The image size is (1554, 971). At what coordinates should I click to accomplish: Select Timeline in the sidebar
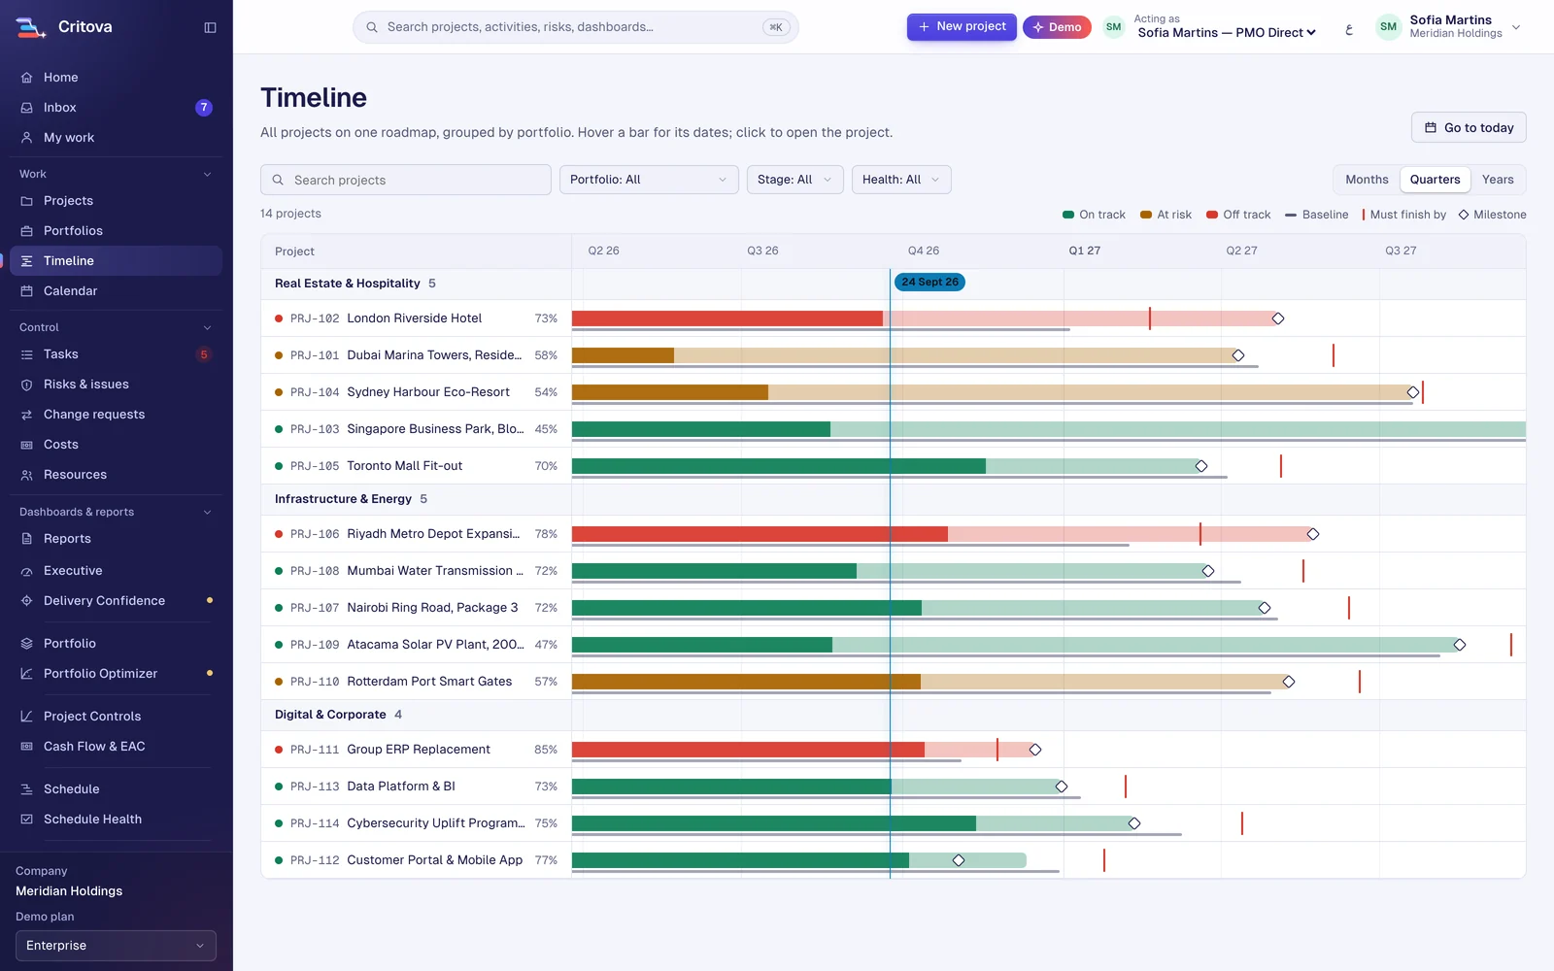point(116,261)
